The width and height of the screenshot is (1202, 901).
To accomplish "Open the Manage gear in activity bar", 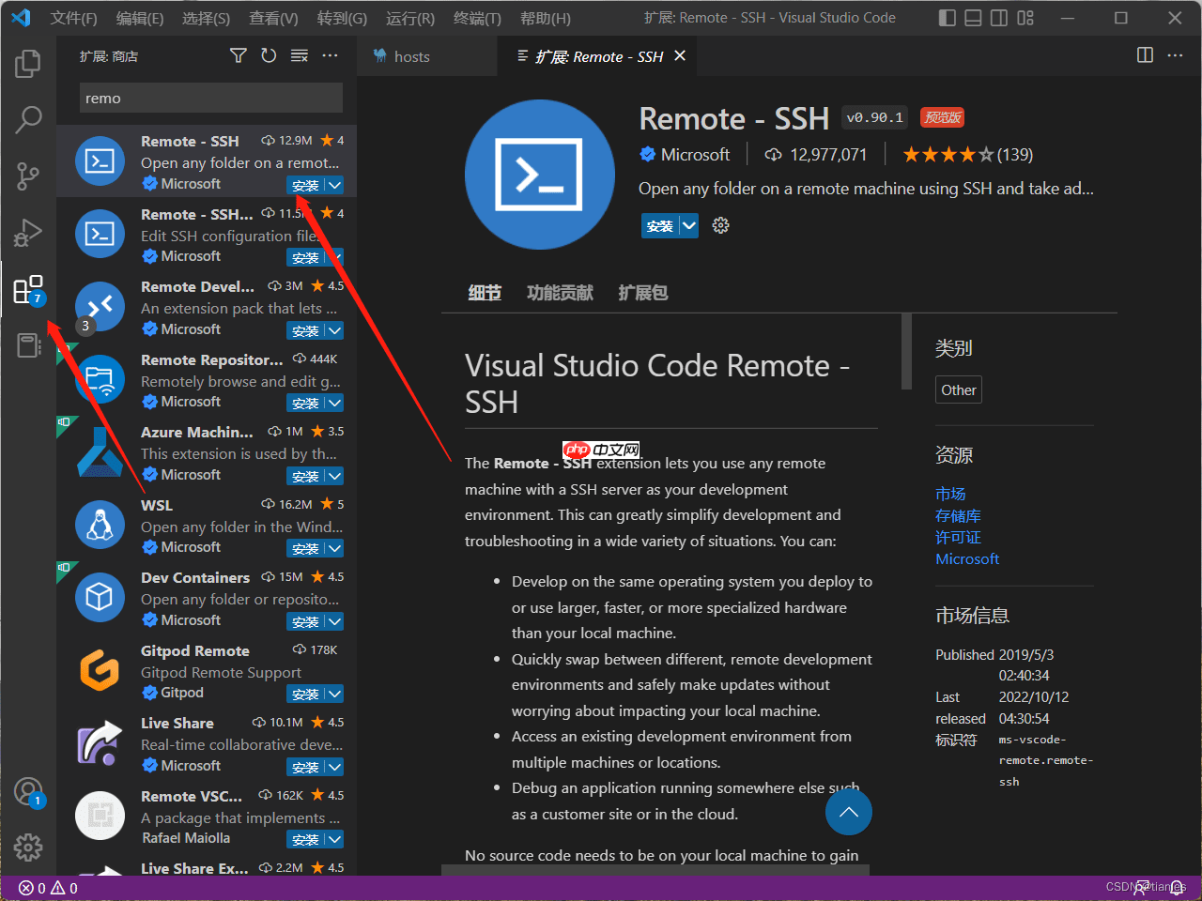I will (x=28, y=848).
